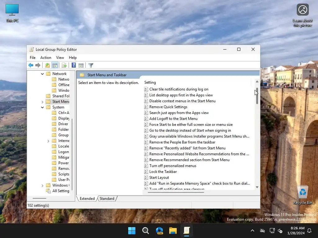Open the Action menu

46,58
